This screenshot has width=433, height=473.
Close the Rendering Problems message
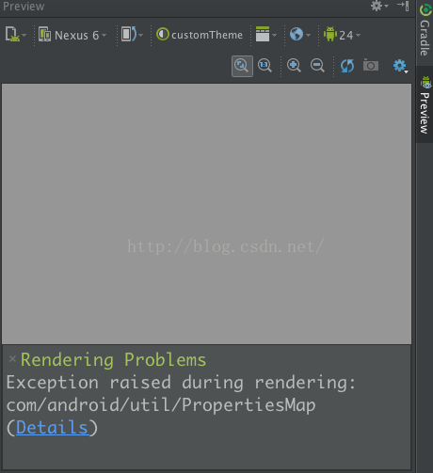pos(12,359)
